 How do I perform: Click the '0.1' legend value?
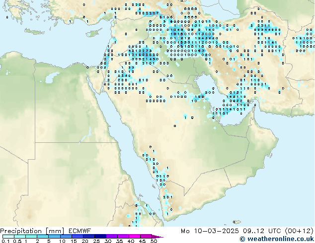(6, 241)
